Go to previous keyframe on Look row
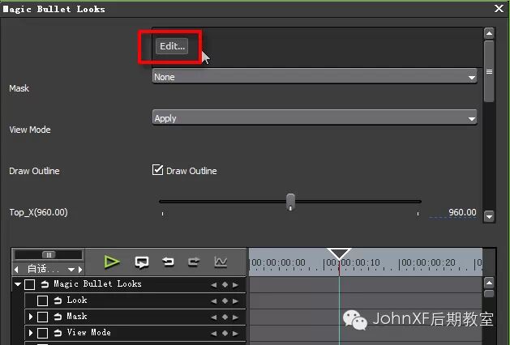Image resolution: width=510 pixels, height=345 pixels. tap(214, 301)
